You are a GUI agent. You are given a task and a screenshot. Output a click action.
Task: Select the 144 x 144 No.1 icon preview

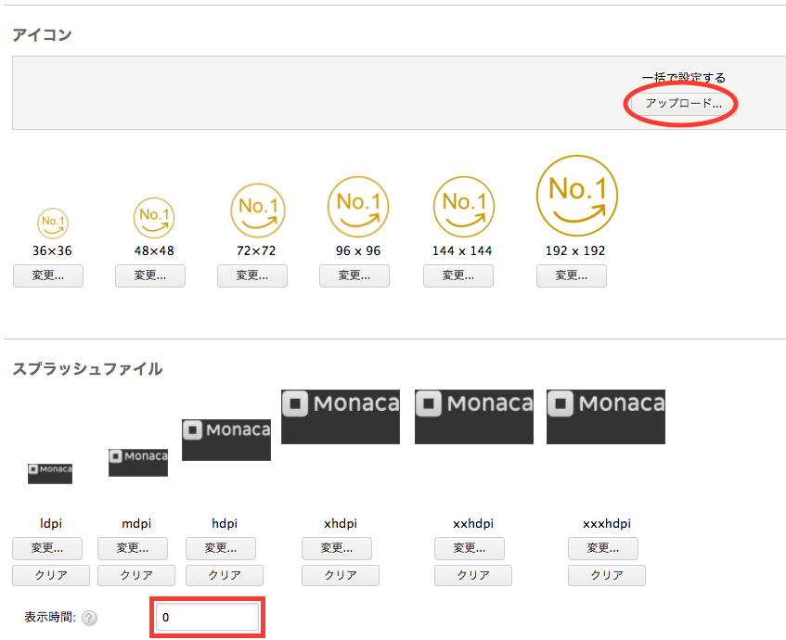[x=464, y=207]
